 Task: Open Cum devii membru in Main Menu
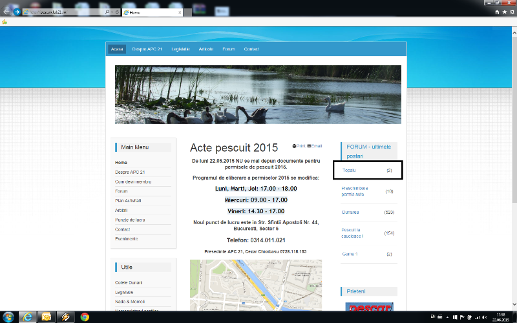pos(133,182)
